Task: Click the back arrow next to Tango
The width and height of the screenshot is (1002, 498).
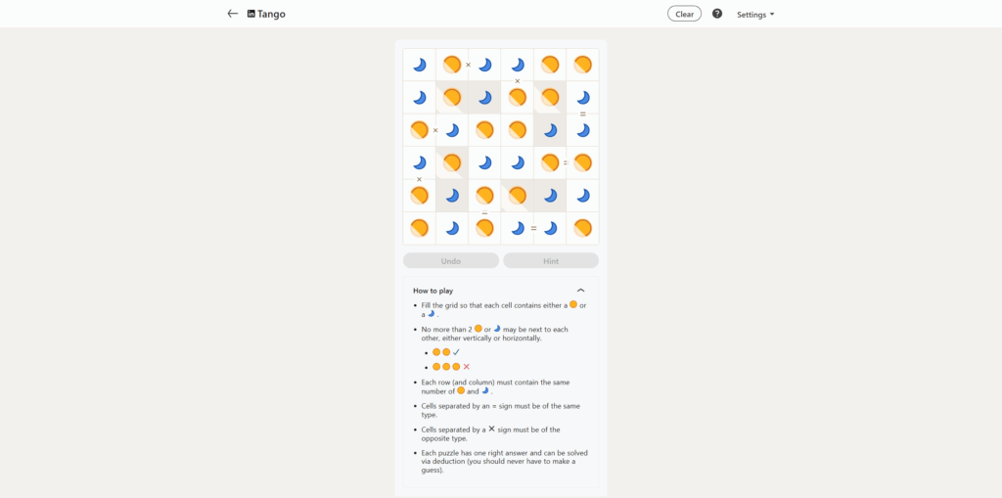Action: coord(233,14)
